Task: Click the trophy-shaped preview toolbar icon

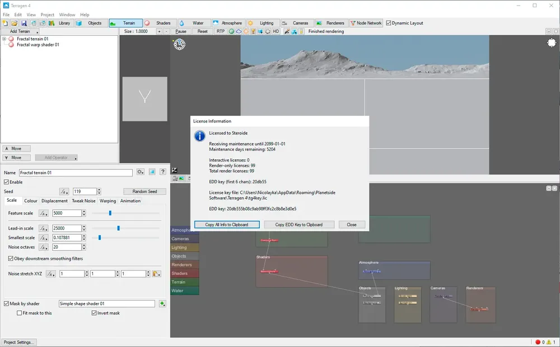Action: 253,31
